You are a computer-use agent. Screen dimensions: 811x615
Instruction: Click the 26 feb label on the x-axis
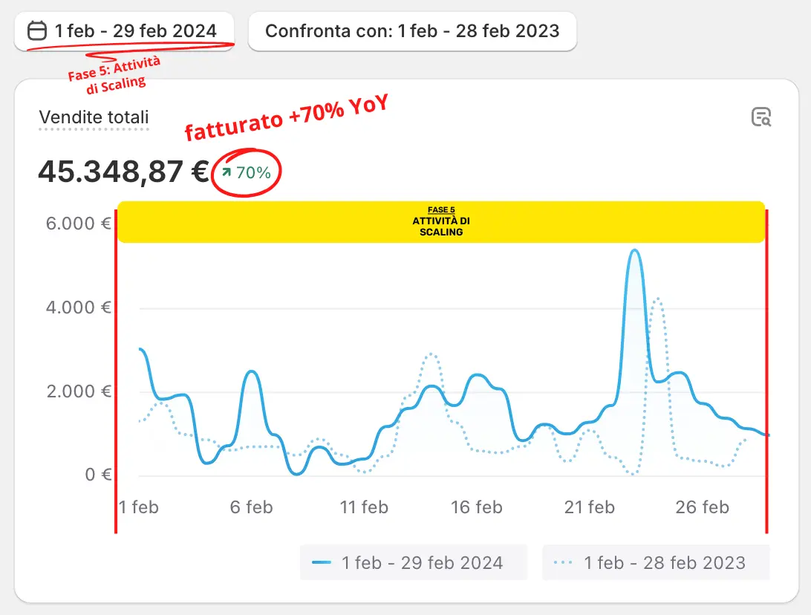[x=703, y=507]
